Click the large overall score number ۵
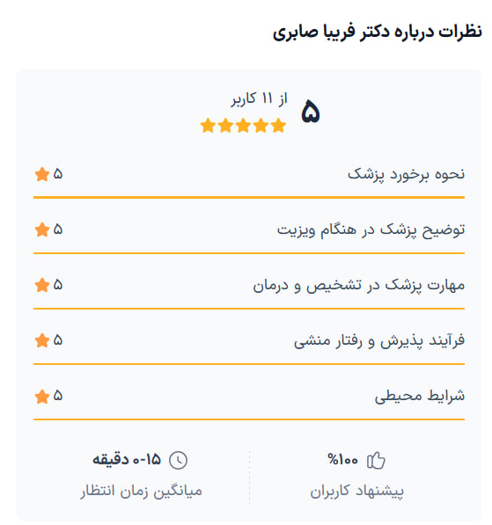492x525 pixels. click(x=311, y=112)
